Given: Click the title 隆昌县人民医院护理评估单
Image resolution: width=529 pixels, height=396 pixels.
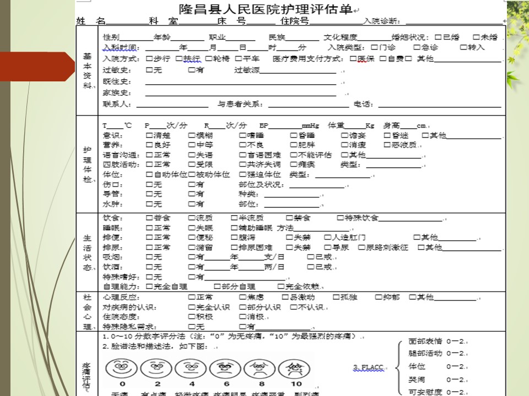Looking at the screenshot, I should point(266,9).
